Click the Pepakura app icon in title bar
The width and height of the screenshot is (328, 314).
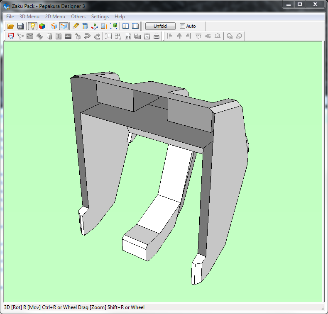pos(7,6)
